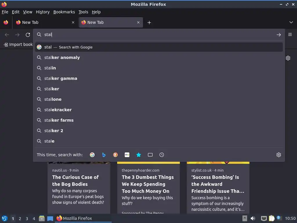Switch to workspace 2 in taskbar
Image resolution: width=297 pixels, height=223 pixels.
coord(20,219)
